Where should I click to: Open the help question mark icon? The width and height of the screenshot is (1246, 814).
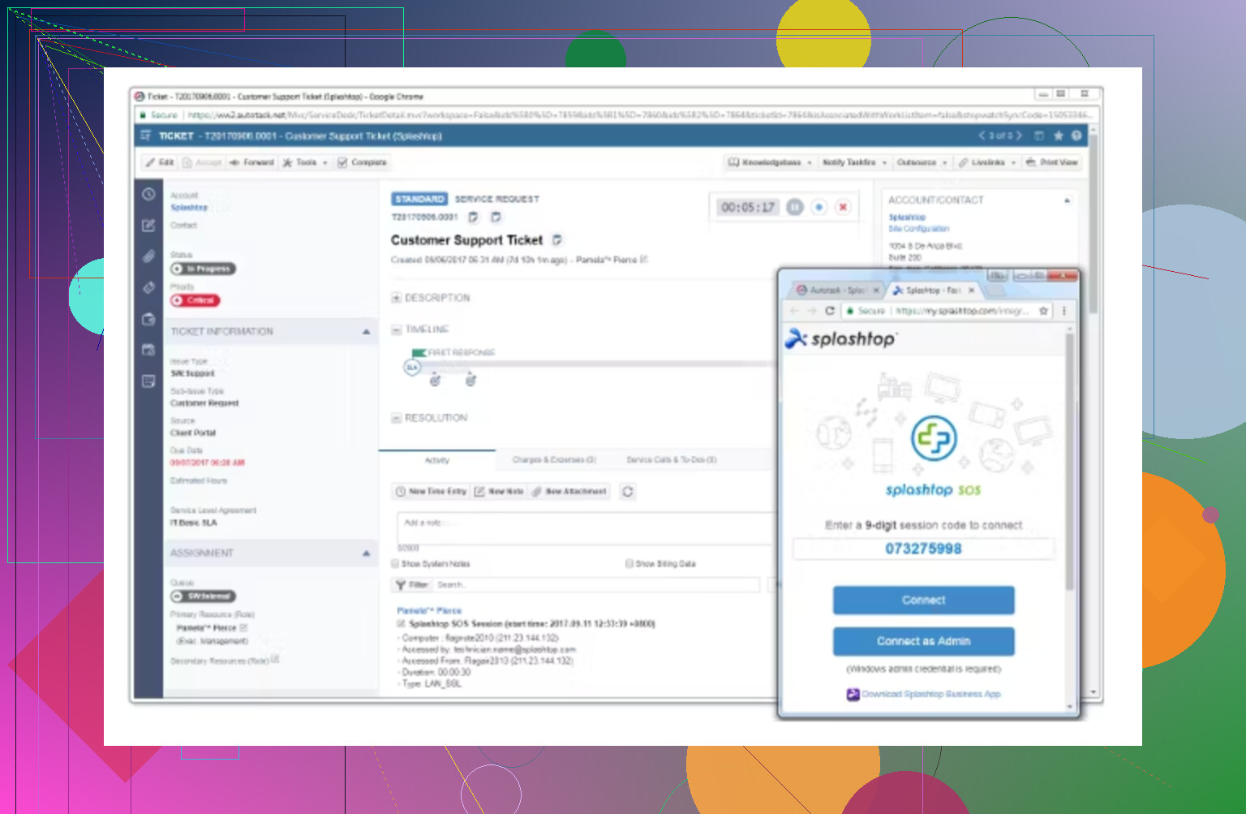pos(1076,136)
